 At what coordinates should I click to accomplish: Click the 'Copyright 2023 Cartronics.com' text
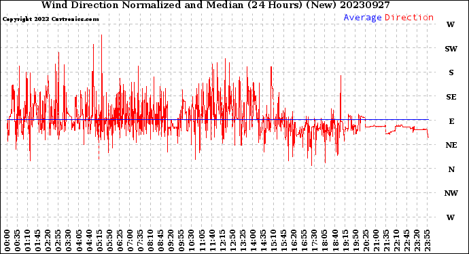pos(50,20)
